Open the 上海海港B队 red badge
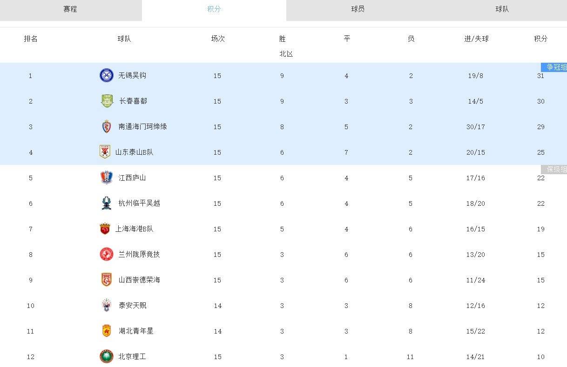The image size is (567, 367). click(x=105, y=229)
